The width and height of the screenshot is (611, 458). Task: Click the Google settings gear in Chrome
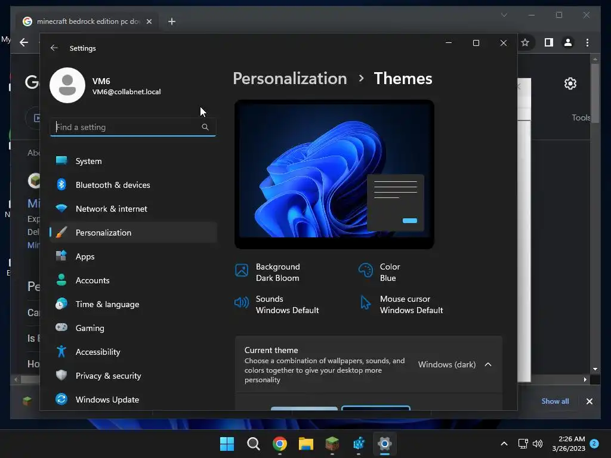570,83
